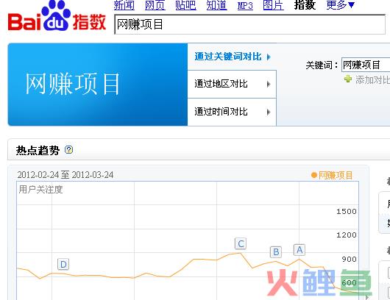The image size is (390, 300).
Task: Click the date range 2012-02-24 至 2012-03-24
Action: (65, 175)
